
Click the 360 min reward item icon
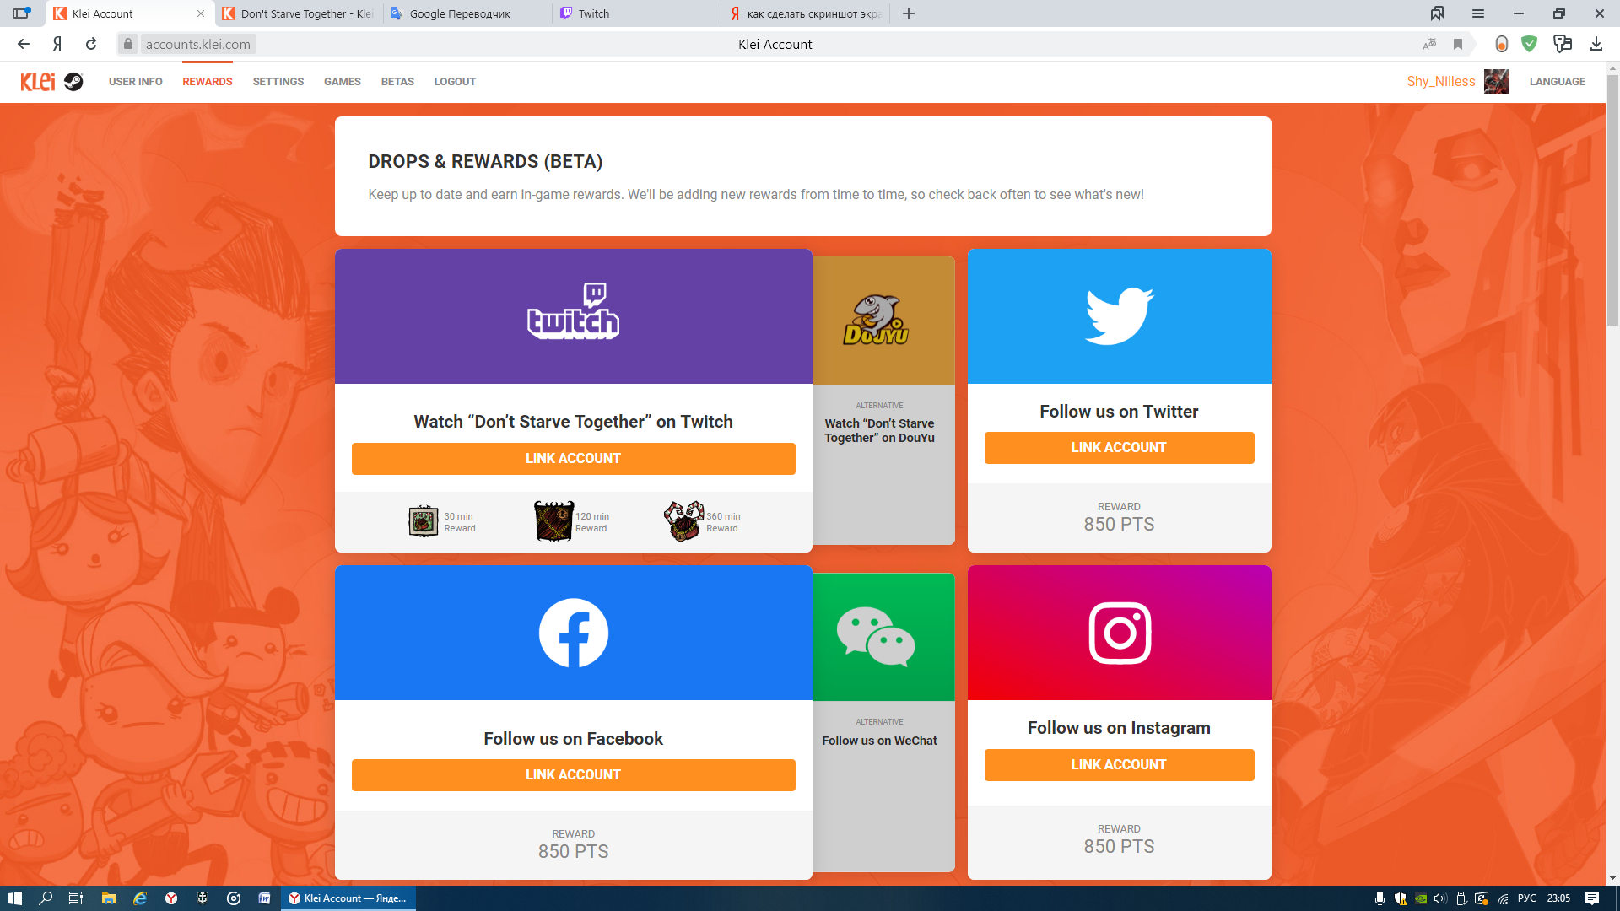pos(683,521)
